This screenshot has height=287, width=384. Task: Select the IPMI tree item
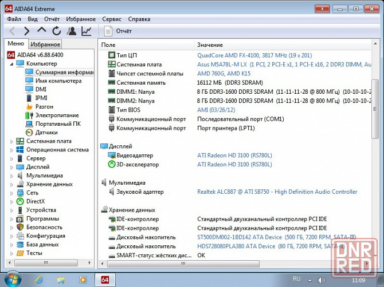click(36, 98)
